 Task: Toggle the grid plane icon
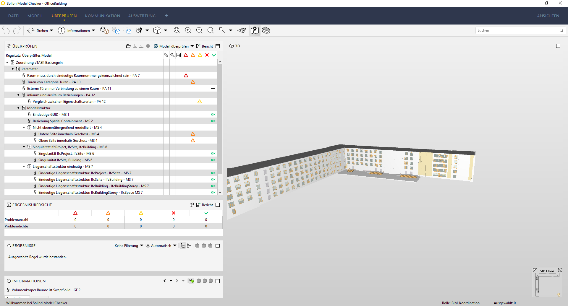242,30
